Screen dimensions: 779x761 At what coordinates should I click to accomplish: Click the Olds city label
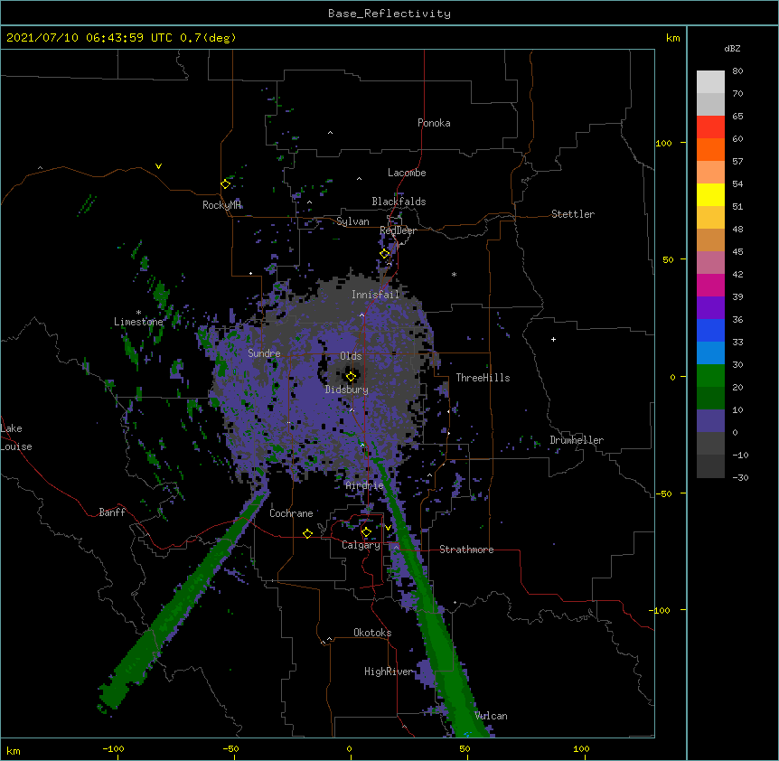[x=351, y=356]
